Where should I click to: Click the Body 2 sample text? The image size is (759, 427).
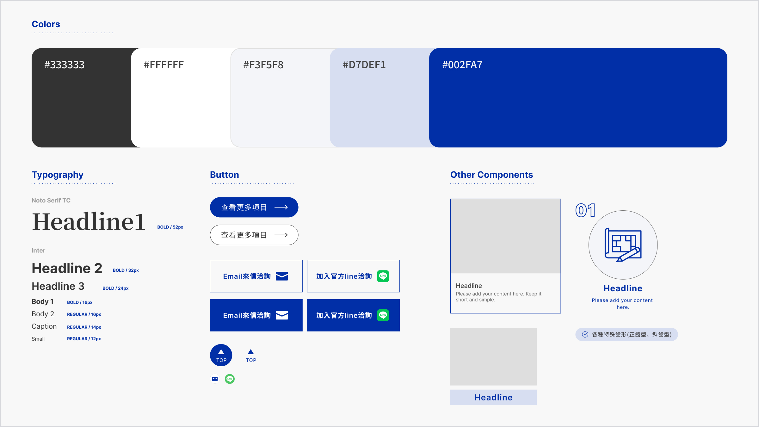(43, 314)
